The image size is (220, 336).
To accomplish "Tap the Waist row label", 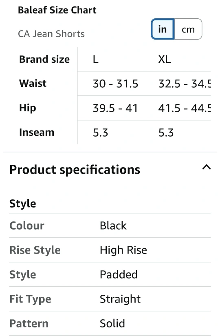I will coord(33,83).
